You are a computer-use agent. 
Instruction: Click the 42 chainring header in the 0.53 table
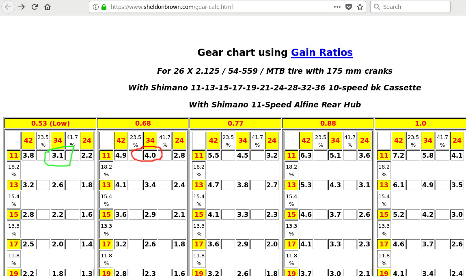(28, 140)
